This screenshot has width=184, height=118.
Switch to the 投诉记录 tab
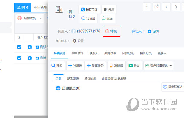click(x=146, y=53)
